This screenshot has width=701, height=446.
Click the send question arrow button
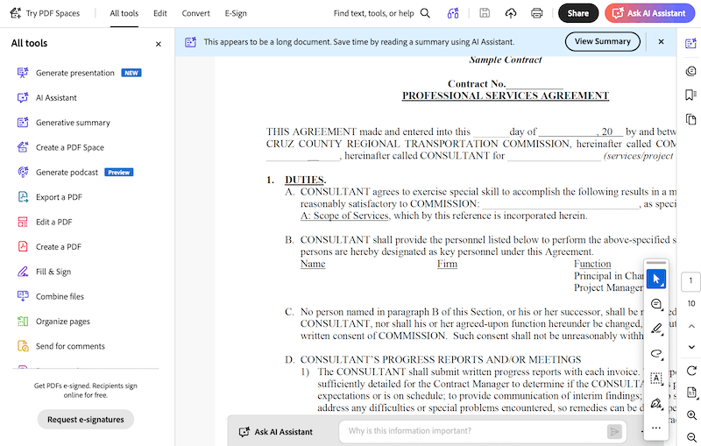[614, 431]
